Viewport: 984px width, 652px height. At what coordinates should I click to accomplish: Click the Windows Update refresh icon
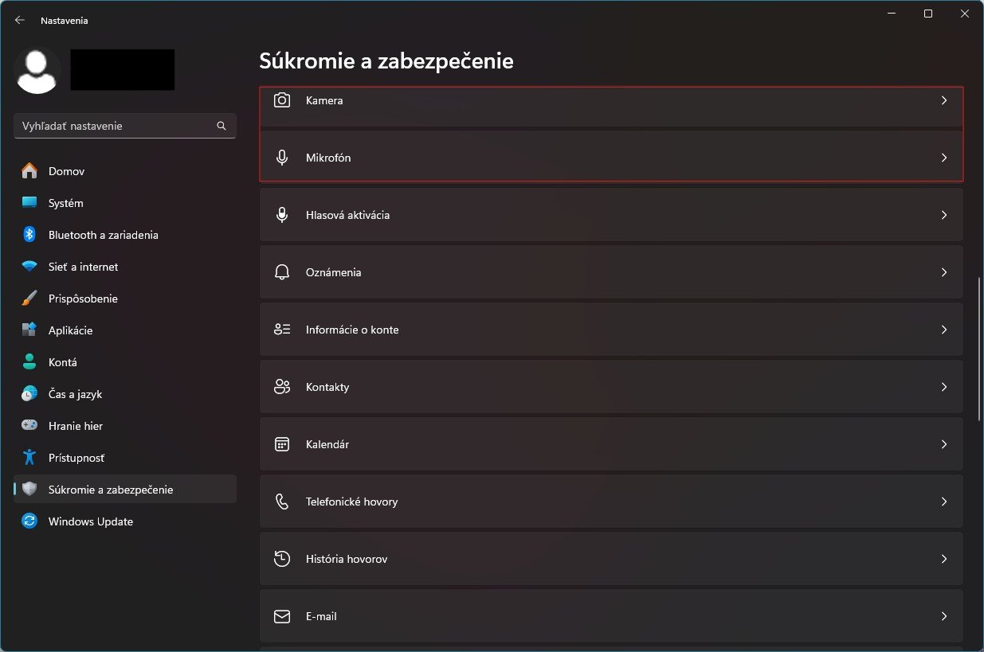29,521
